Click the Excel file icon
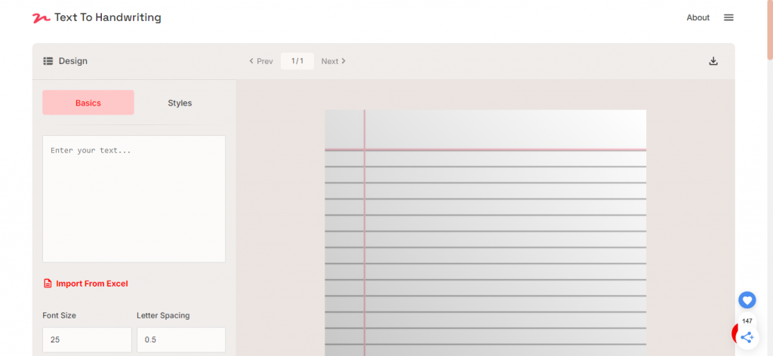 [x=48, y=284]
